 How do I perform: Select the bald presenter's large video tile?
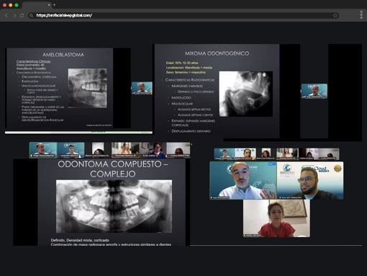click(x=243, y=180)
